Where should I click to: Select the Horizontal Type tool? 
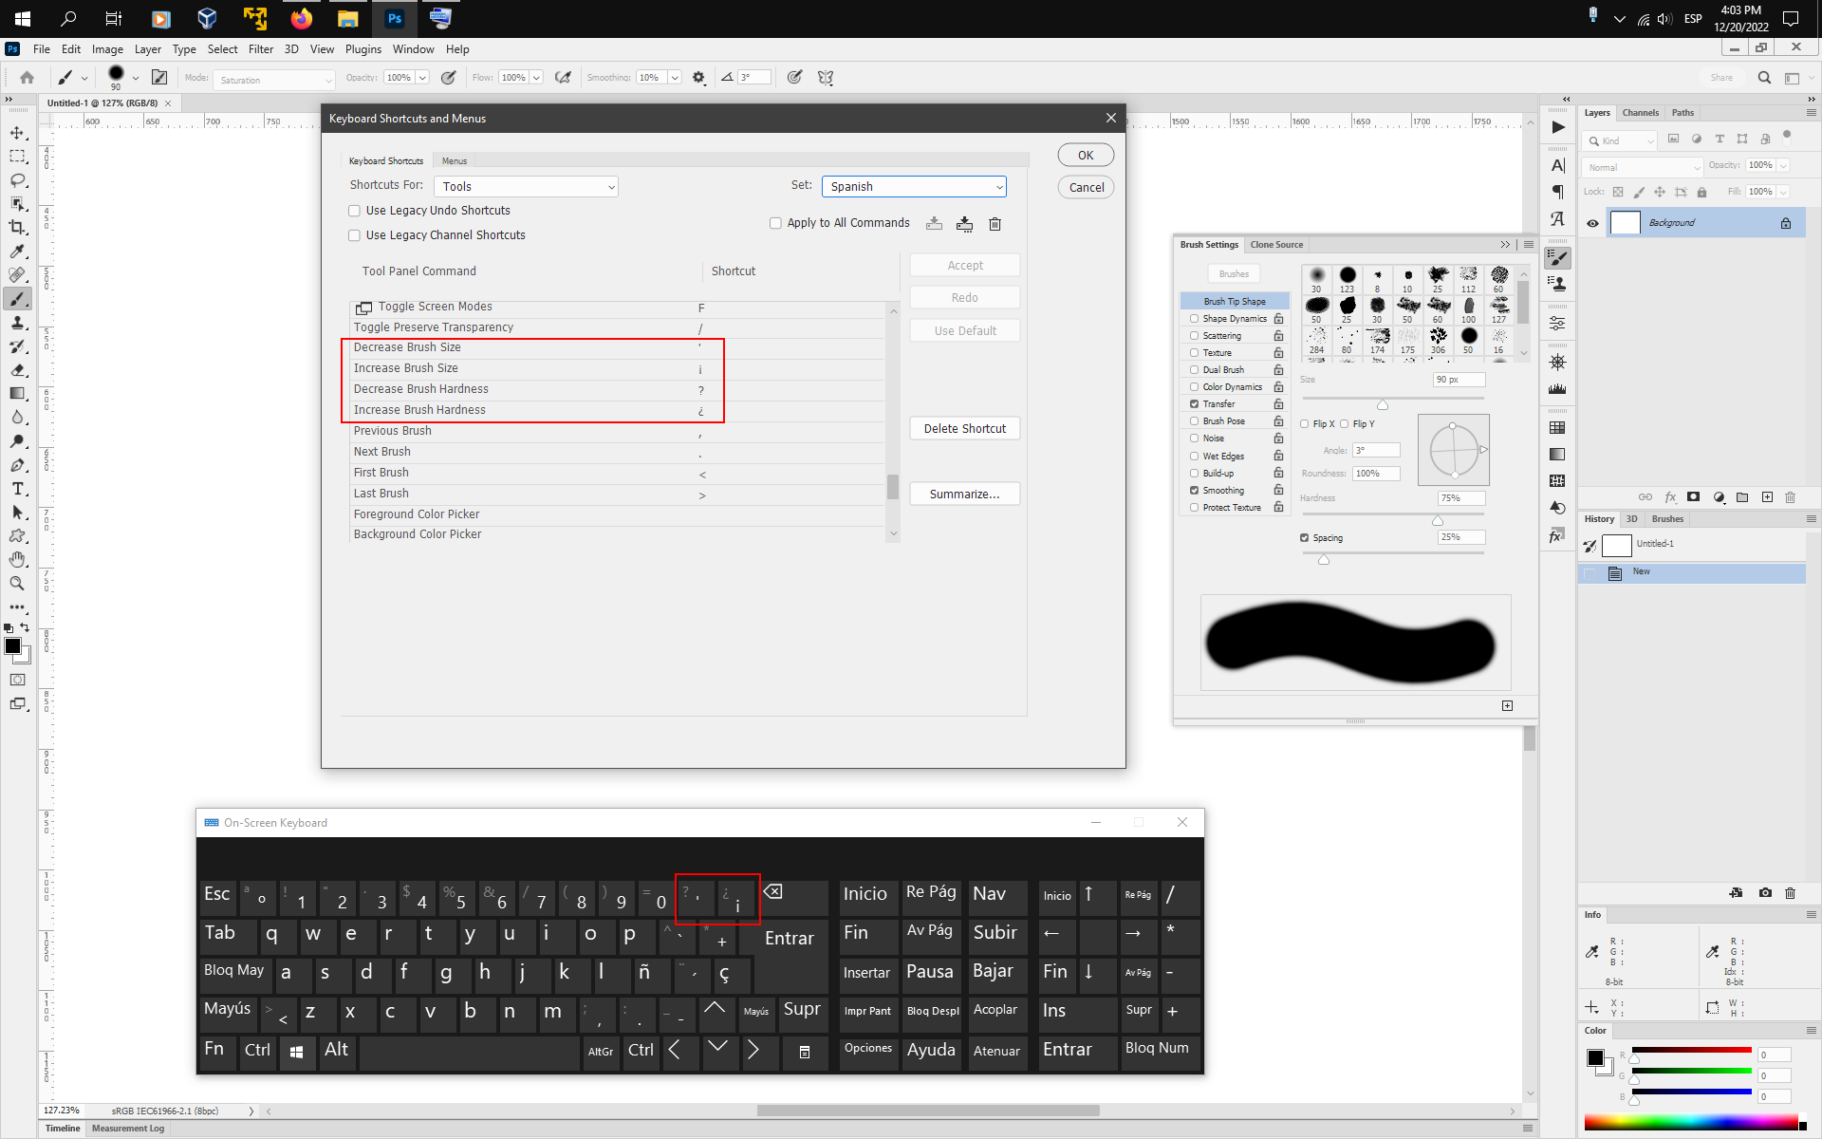(x=17, y=489)
